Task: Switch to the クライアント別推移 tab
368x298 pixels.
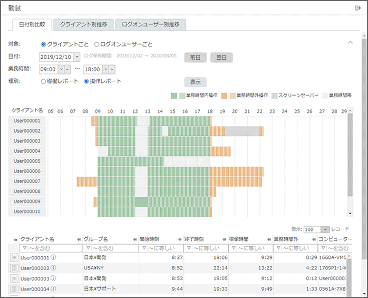Action: (x=83, y=25)
